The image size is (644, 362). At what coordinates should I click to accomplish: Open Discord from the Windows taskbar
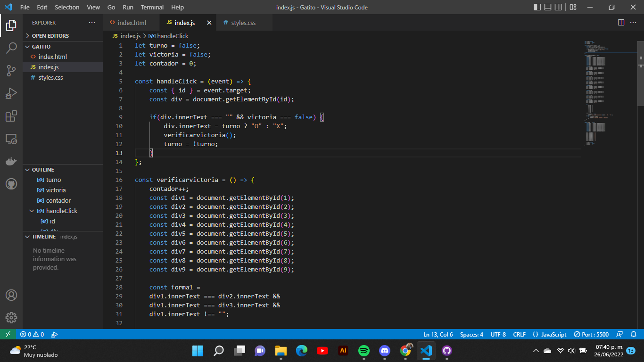385,351
